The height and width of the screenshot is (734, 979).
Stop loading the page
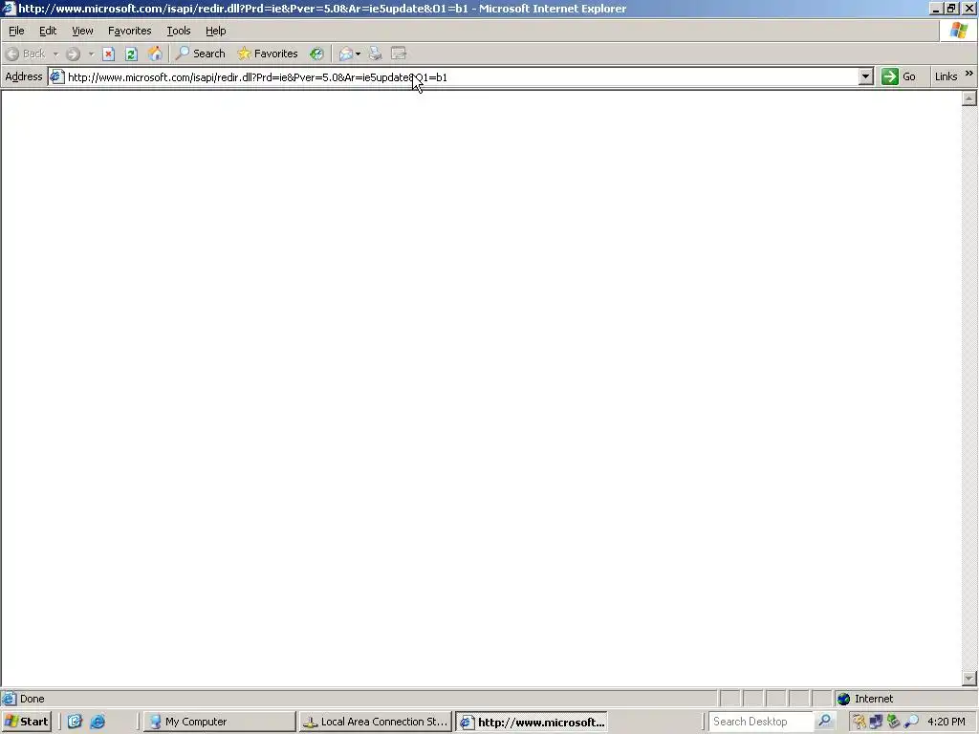click(109, 54)
